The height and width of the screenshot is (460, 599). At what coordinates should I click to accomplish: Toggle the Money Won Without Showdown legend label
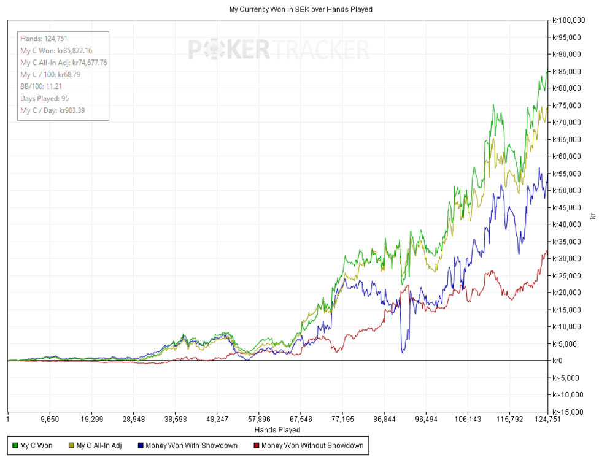pyautogui.click(x=312, y=446)
